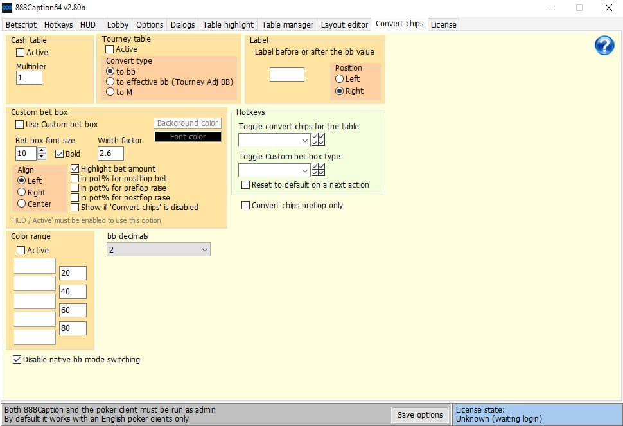Increase Bet box font size with up arrow
The width and height of the screenshot is (623, 426).
[x=41, y=150]
